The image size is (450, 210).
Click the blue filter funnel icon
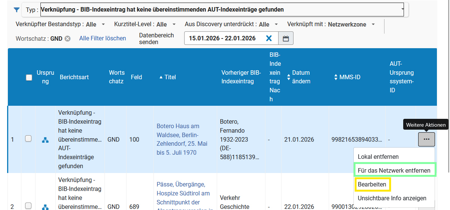(x=16, y=10)
